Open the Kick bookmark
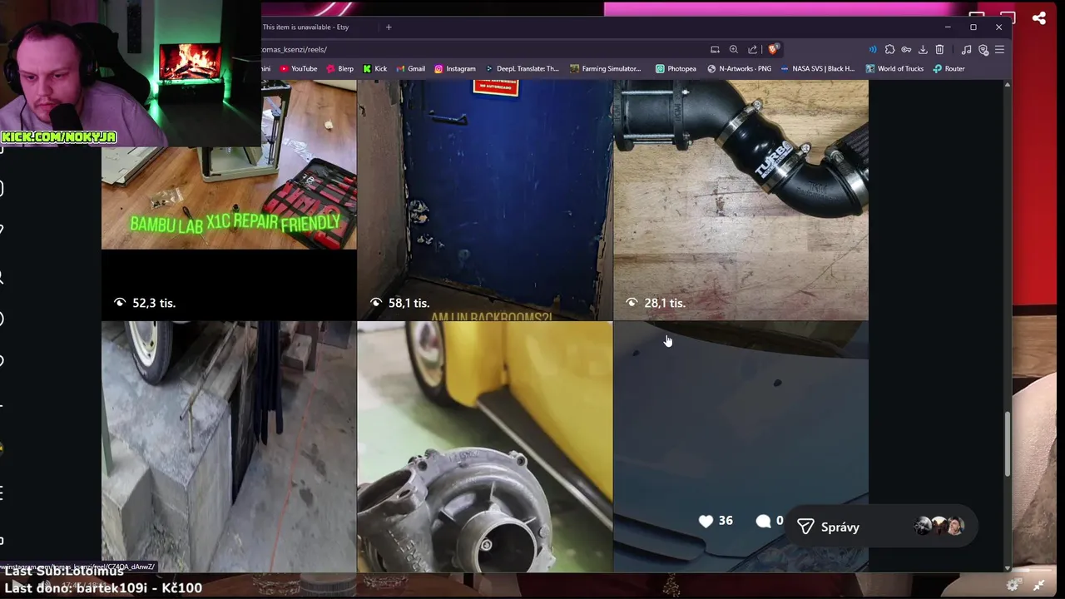 point(374,68)
